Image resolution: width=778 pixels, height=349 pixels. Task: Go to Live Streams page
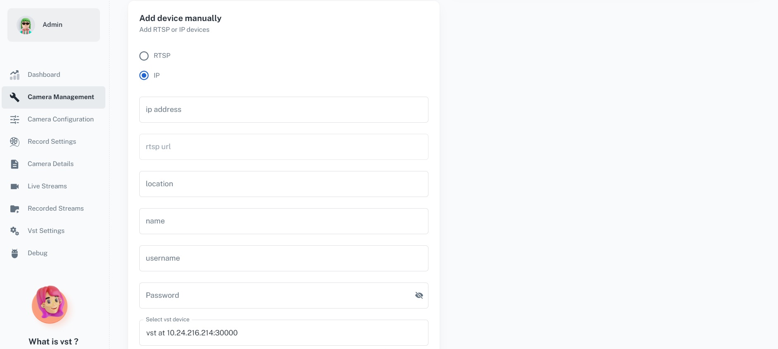click(47, 186)
